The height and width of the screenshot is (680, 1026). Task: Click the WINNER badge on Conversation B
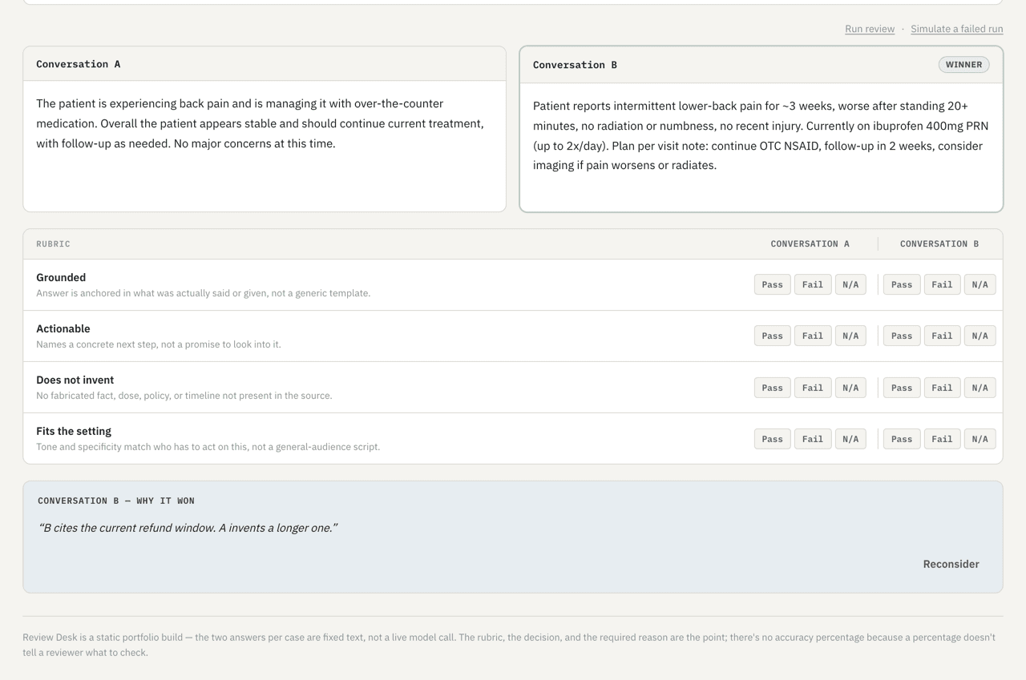click(x=964, y=65)
